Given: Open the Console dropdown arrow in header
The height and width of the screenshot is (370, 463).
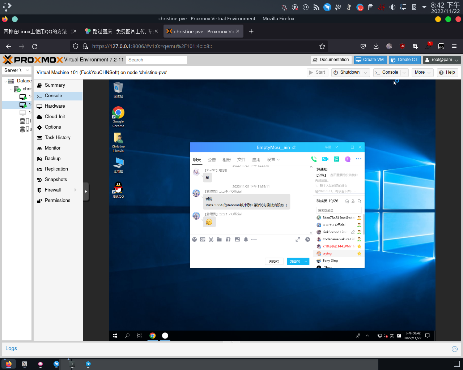Looking at the screenshot, I should [x=404, y=73].
